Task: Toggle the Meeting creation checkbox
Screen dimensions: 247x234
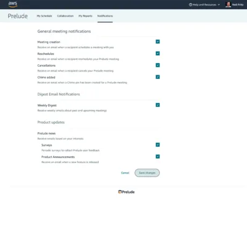Action: point(157,41)
